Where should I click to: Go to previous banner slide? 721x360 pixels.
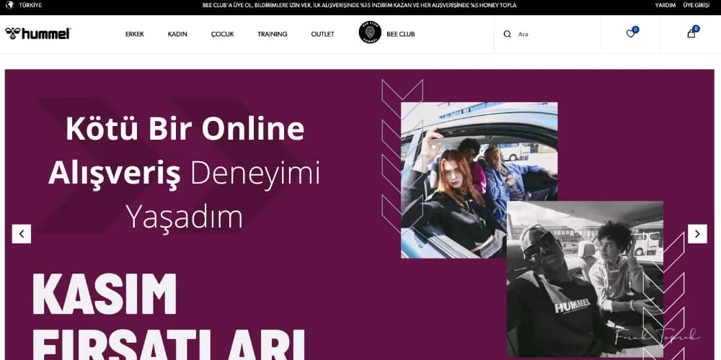(22, 234)
